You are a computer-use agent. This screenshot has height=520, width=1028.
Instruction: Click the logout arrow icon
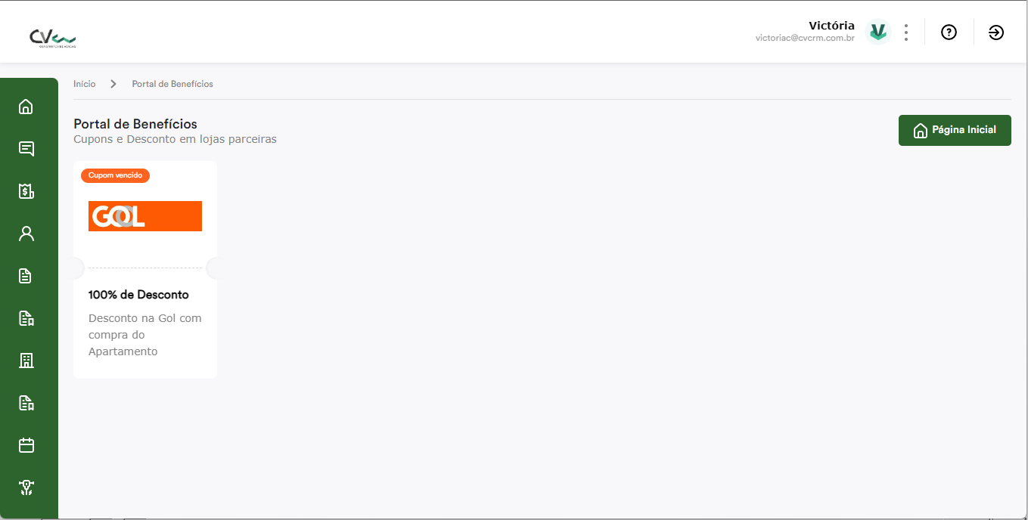(996, 32)
